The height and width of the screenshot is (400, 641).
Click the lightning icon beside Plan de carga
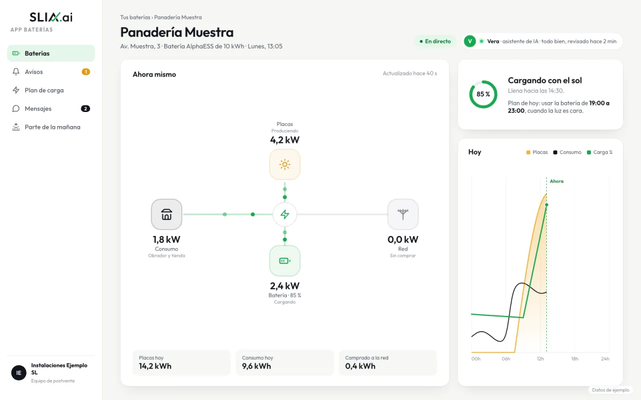pos(16,90)
